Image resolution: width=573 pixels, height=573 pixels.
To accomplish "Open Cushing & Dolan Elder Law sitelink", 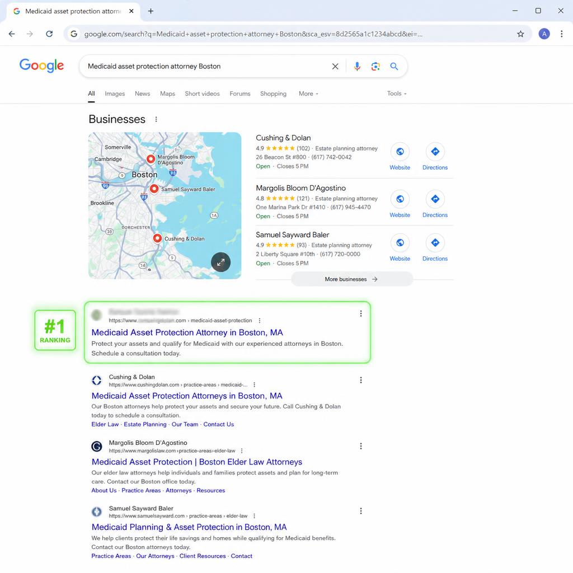I will [105, 424].
